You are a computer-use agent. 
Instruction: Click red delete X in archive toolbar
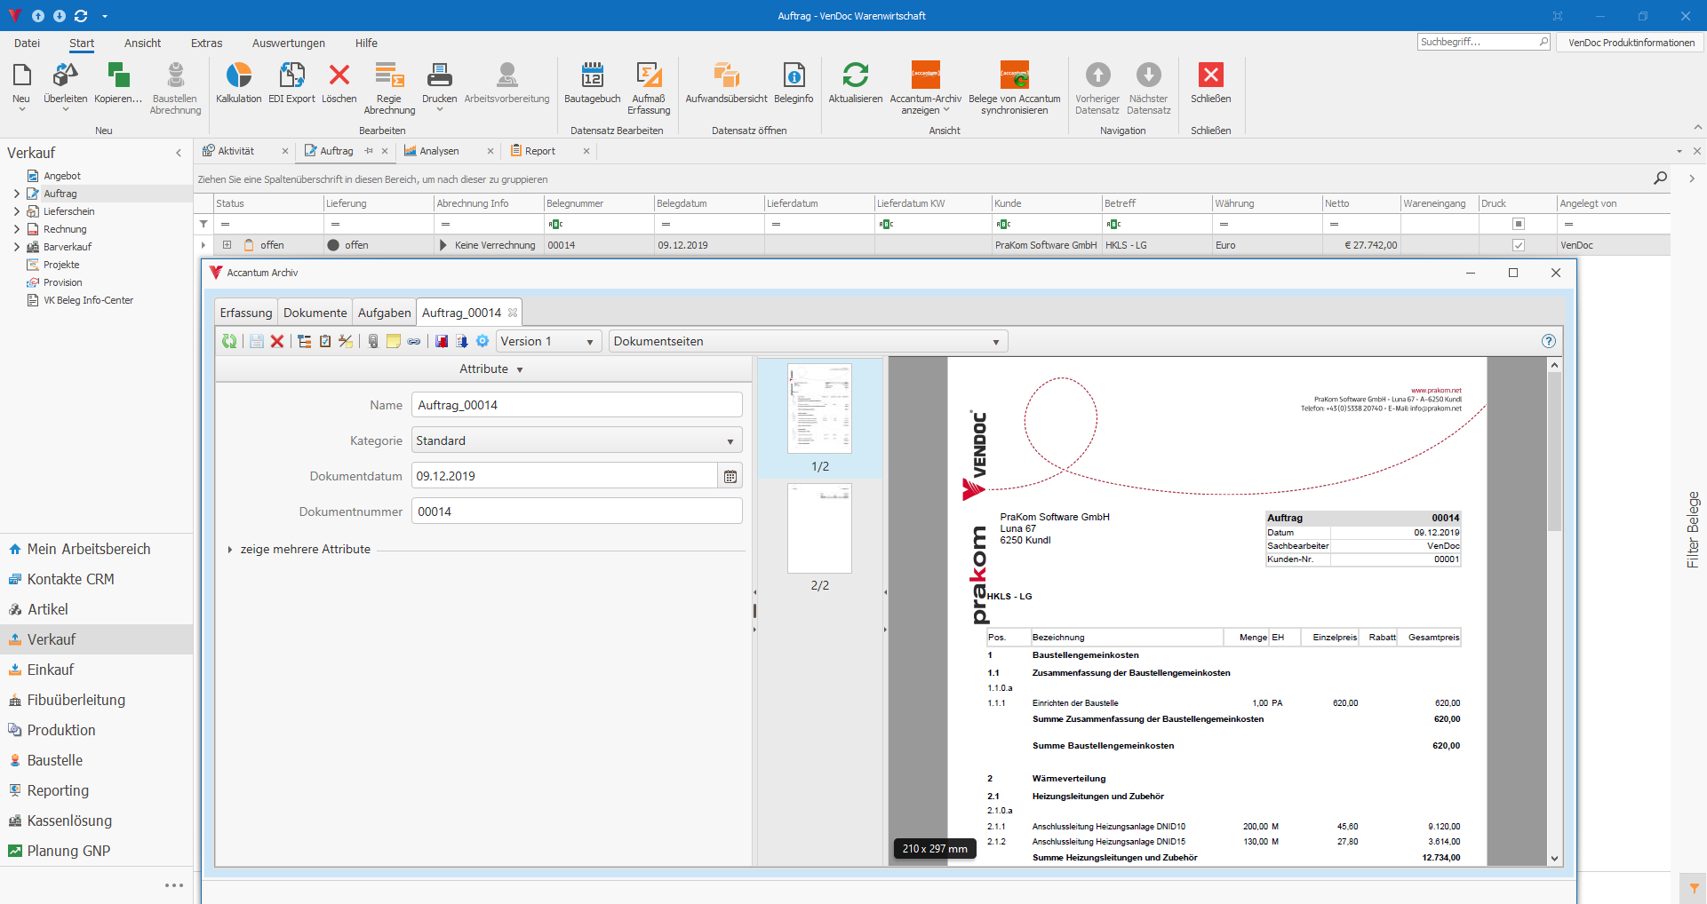pos(277,342)
